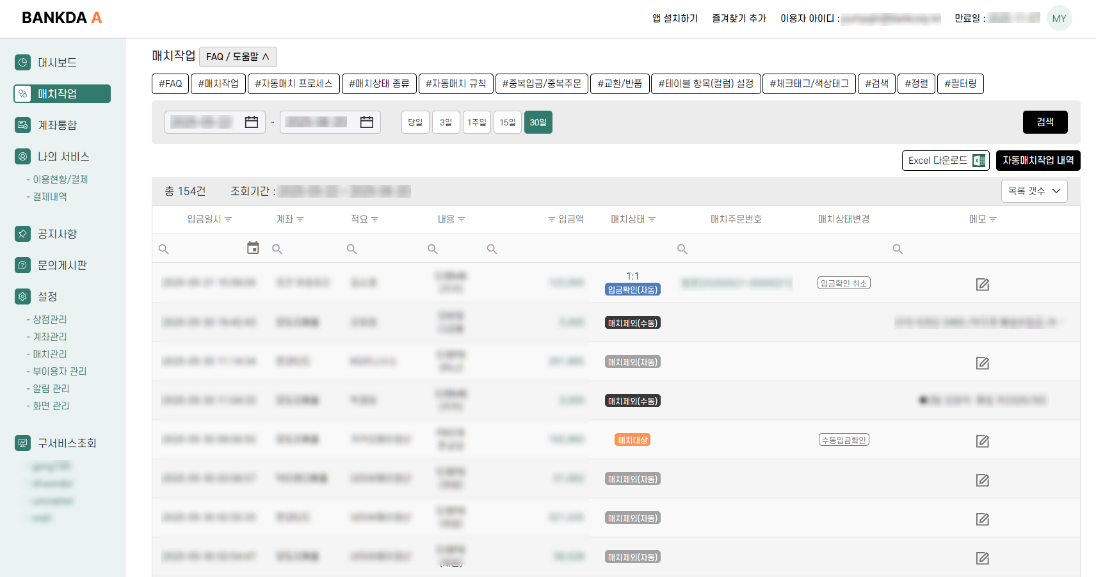Click the orange 매치대상 status tag

(x=633, y=440)
